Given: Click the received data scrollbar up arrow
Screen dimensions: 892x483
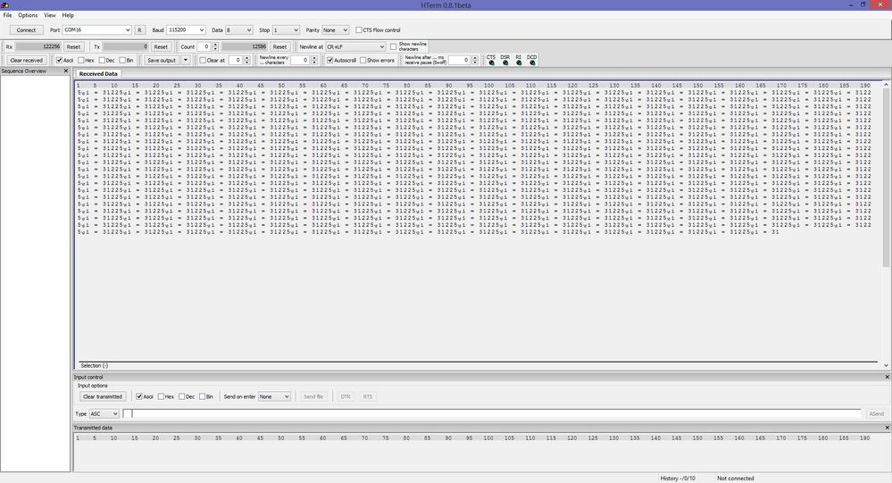Looking at the screenshot, I should point(886,84).
